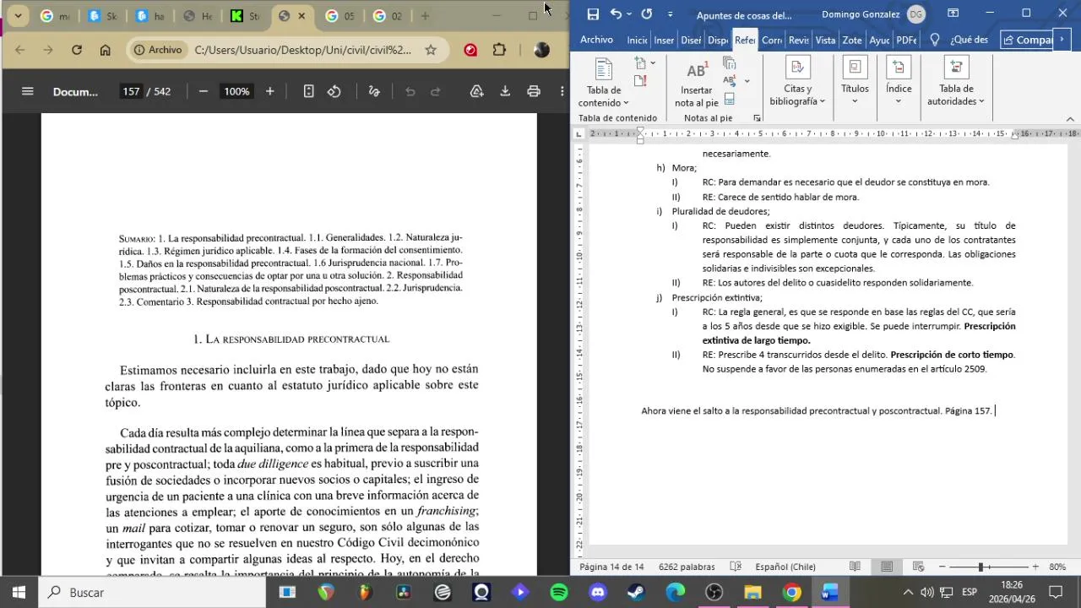Click the lightbulb '¿Qué desea hacer?' search

(935, 40)
